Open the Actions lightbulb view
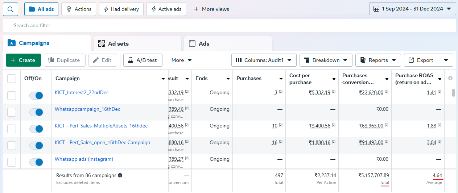458x193 pixels. tap(79, 9)
